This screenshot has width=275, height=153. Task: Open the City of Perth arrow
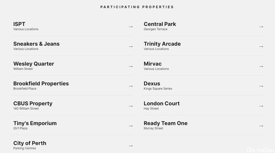click(x=131, y=146)
